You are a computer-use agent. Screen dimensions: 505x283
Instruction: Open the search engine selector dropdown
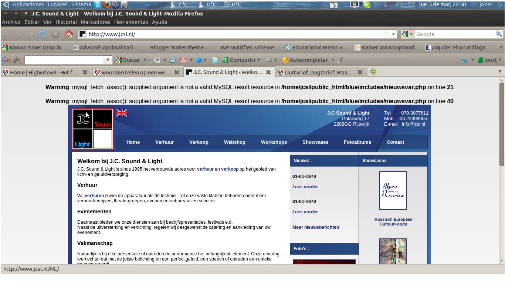408,34
